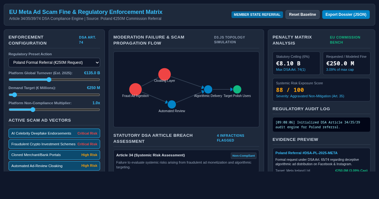
Task: Click the DSA ART. 74 tag
Action: tap(87, 40)
